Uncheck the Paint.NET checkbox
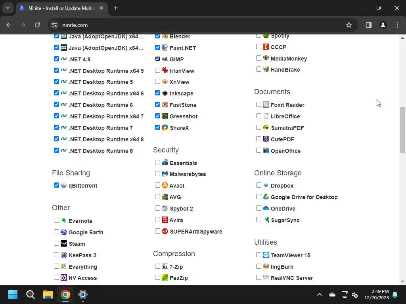 157,47
